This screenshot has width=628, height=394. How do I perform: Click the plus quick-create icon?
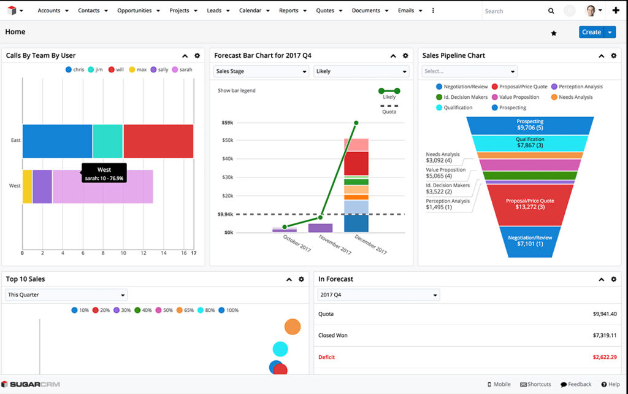pos(616,10)
